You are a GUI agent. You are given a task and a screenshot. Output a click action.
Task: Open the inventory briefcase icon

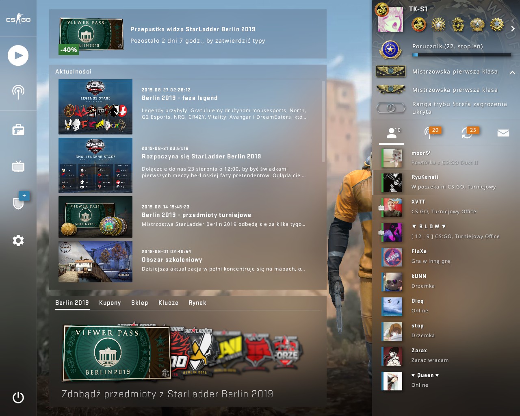(x=18, y=130)
